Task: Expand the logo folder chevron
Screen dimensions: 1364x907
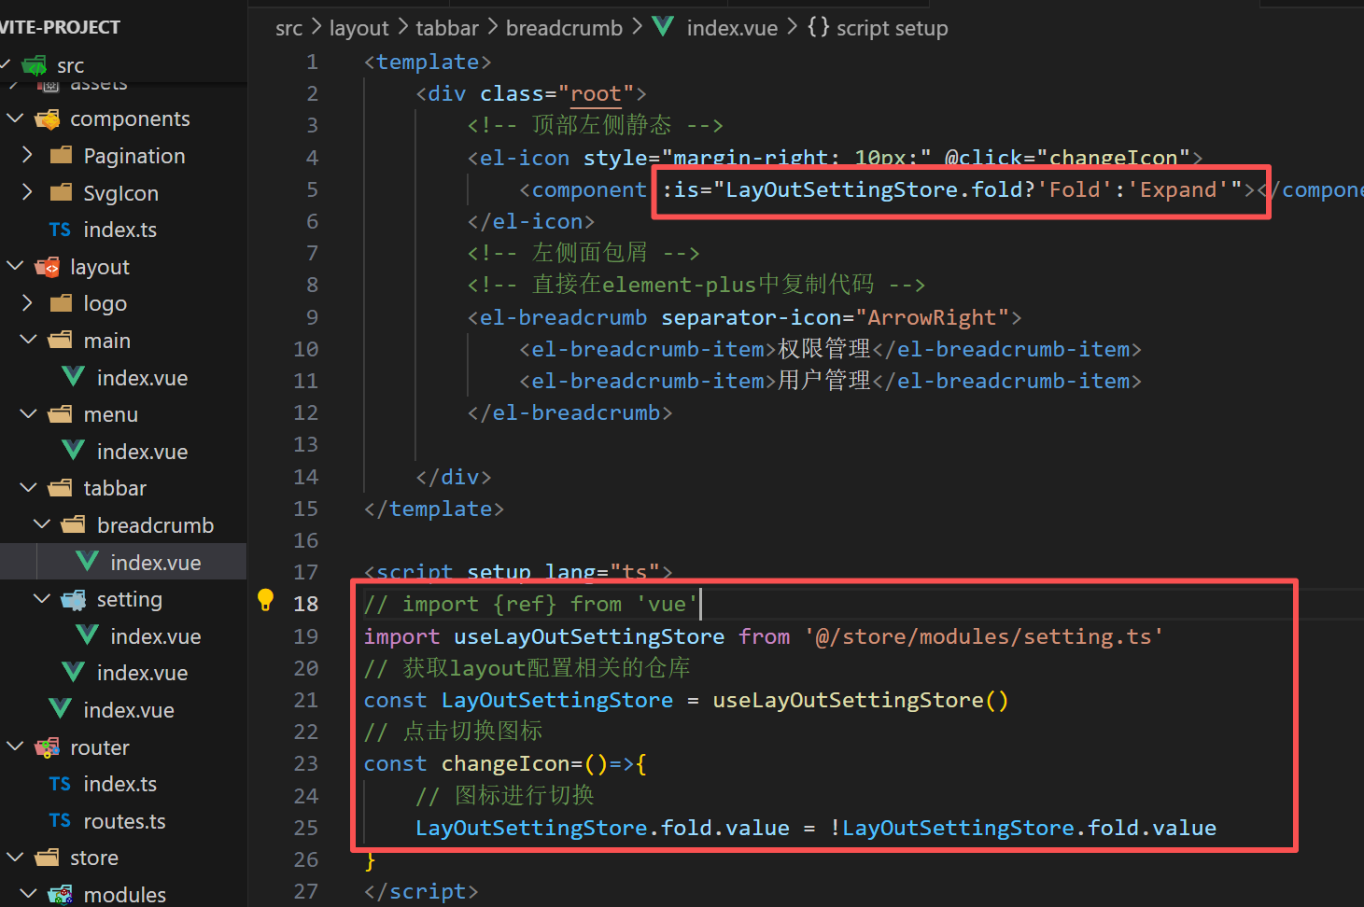Action: pos(28,302)
